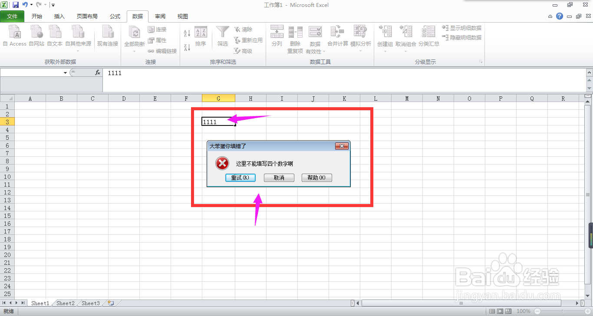
Task: Click 帮助 in the error dialog
Action: [x=316, y=178]
